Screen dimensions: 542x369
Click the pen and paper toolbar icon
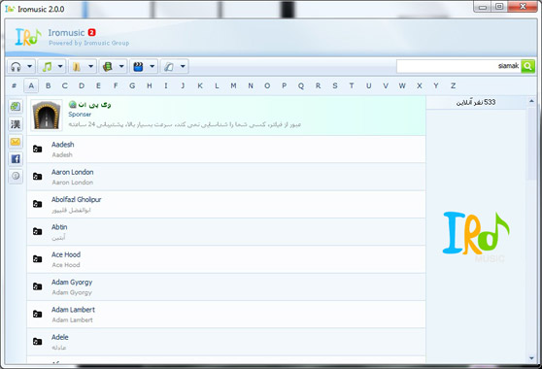pyautogui.click(x=169, y=66)
